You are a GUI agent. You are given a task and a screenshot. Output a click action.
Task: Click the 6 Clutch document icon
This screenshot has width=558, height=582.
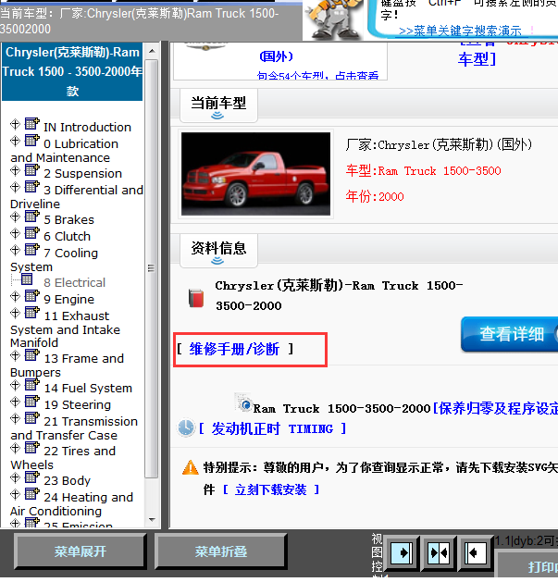tap(32, 233)
